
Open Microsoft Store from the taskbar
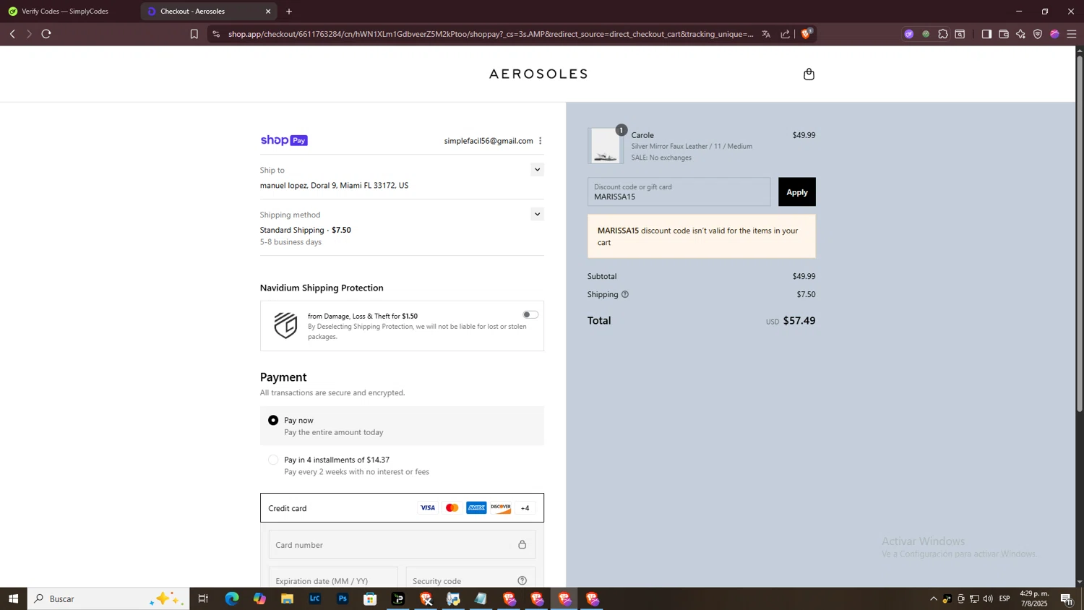pos(370,598)
